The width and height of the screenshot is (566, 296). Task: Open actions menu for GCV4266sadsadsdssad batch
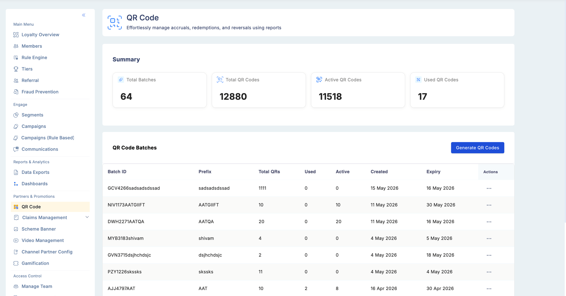tap(489, 188)
